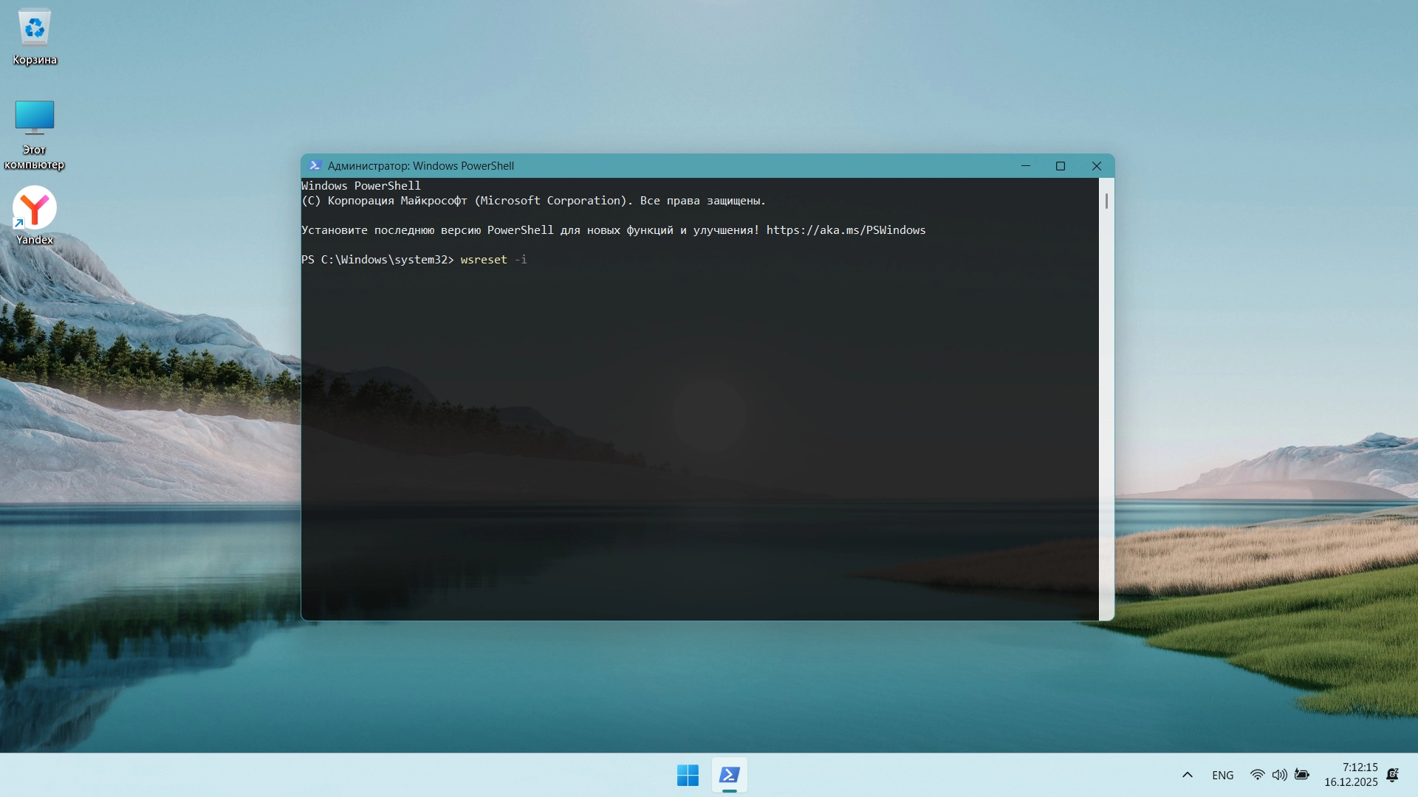This screenshot has width=1418, height=797.
Task: Click the 'wsreset -i' command line
Action: [x=493, y=260]
